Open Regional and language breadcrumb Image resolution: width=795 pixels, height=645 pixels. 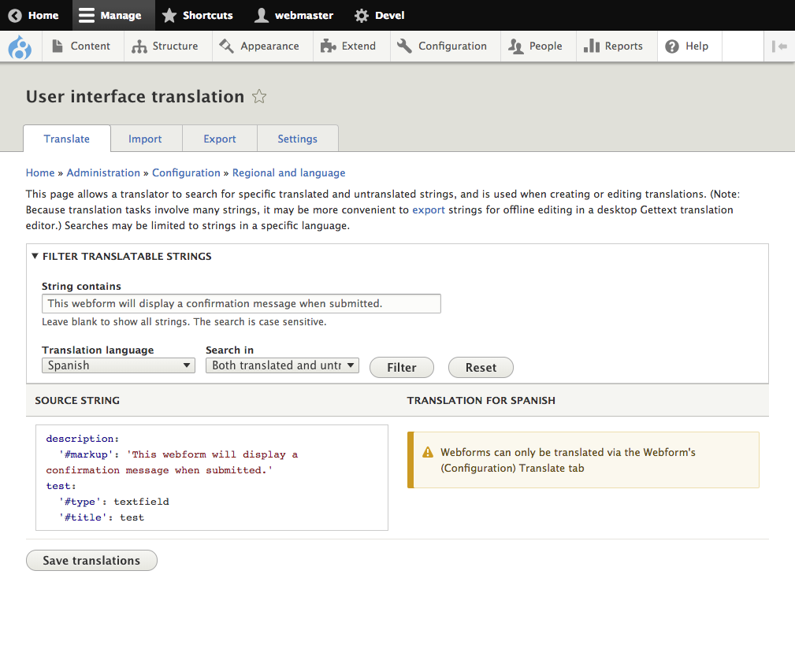click(x=288, y=172)
